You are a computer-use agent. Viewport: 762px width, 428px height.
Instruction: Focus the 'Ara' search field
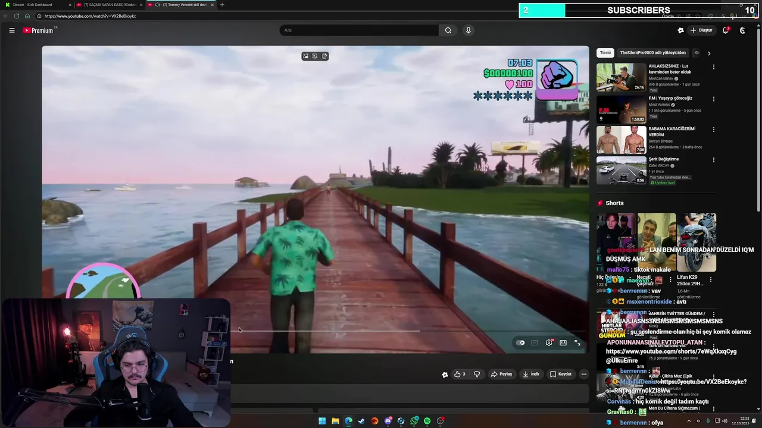(x=359, y=30)
